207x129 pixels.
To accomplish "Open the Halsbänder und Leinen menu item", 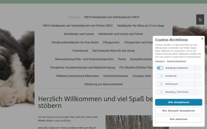I will tap(79, 34).
